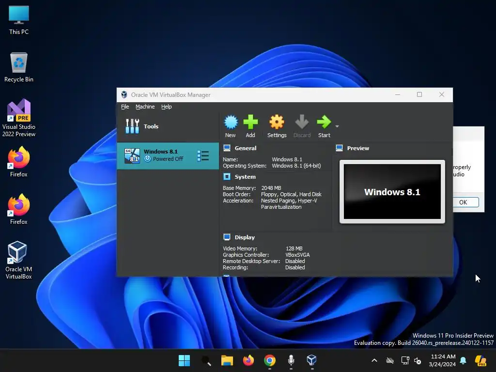Click the General section monitor icon
496x372 pixels.
227,148
